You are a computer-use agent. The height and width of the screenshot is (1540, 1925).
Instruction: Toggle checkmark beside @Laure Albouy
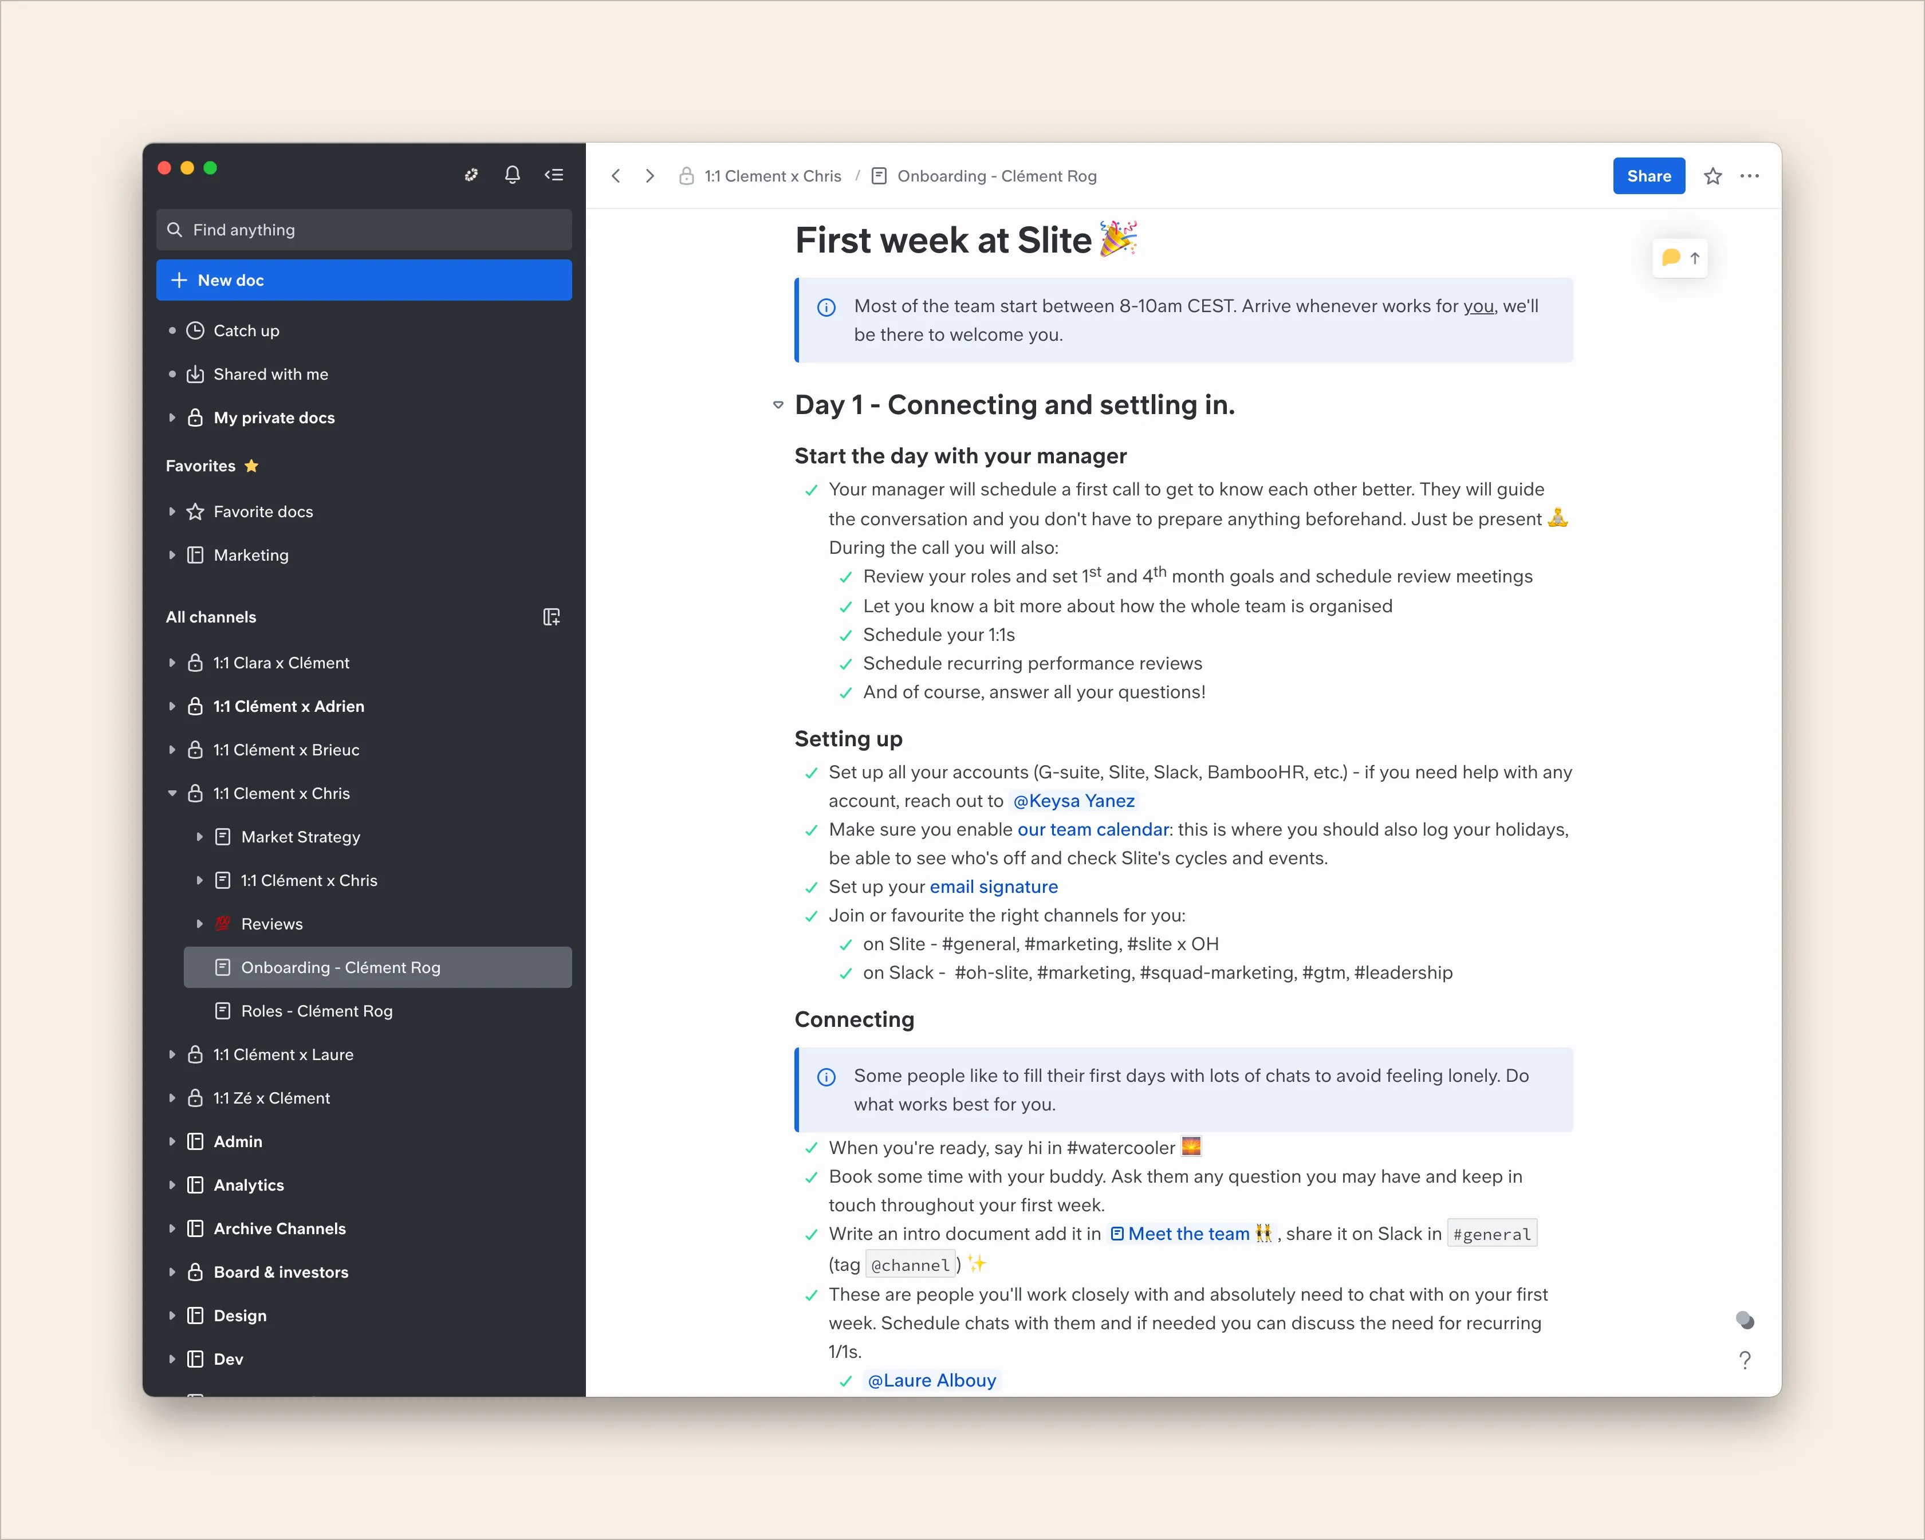(845, 1381)
